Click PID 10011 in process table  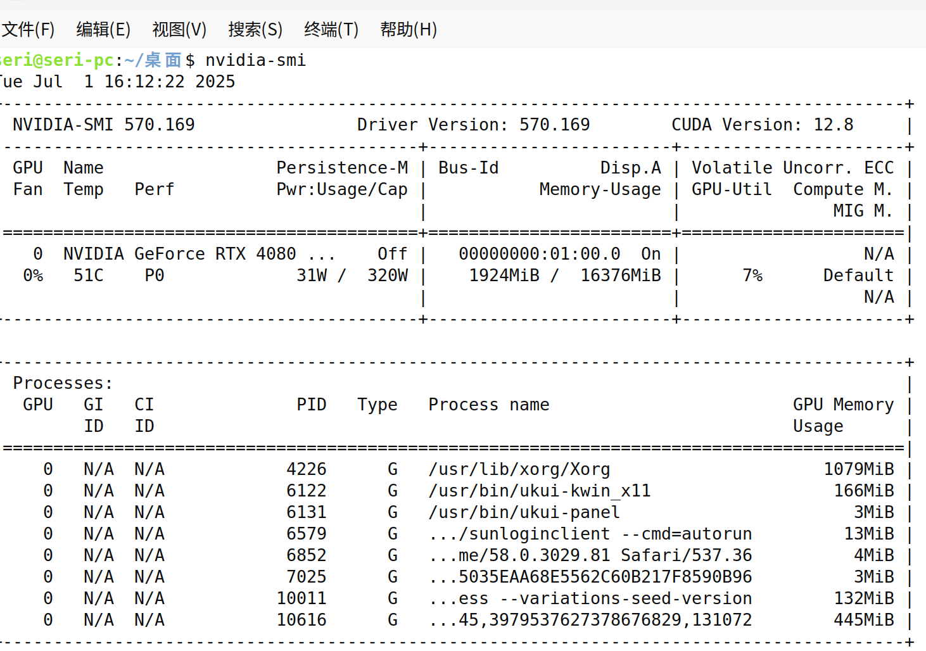coord(301,598)
